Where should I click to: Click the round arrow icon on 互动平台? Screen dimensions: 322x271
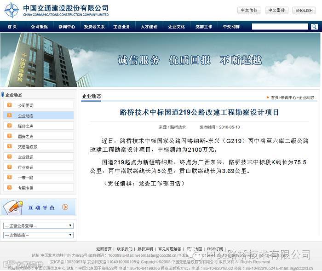click(65, 207)
